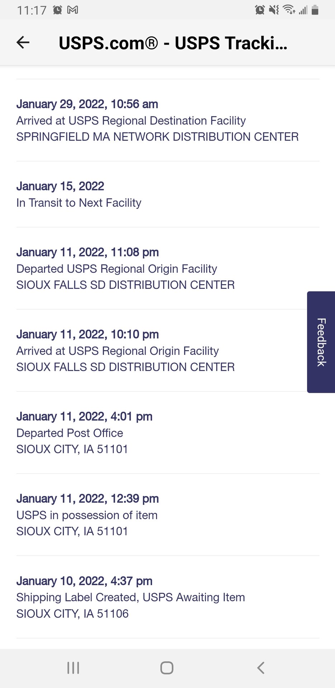Screen dimensions: 335x688
Task: Tap the cellular signal bars icon
Action: [x=303, y=10]
